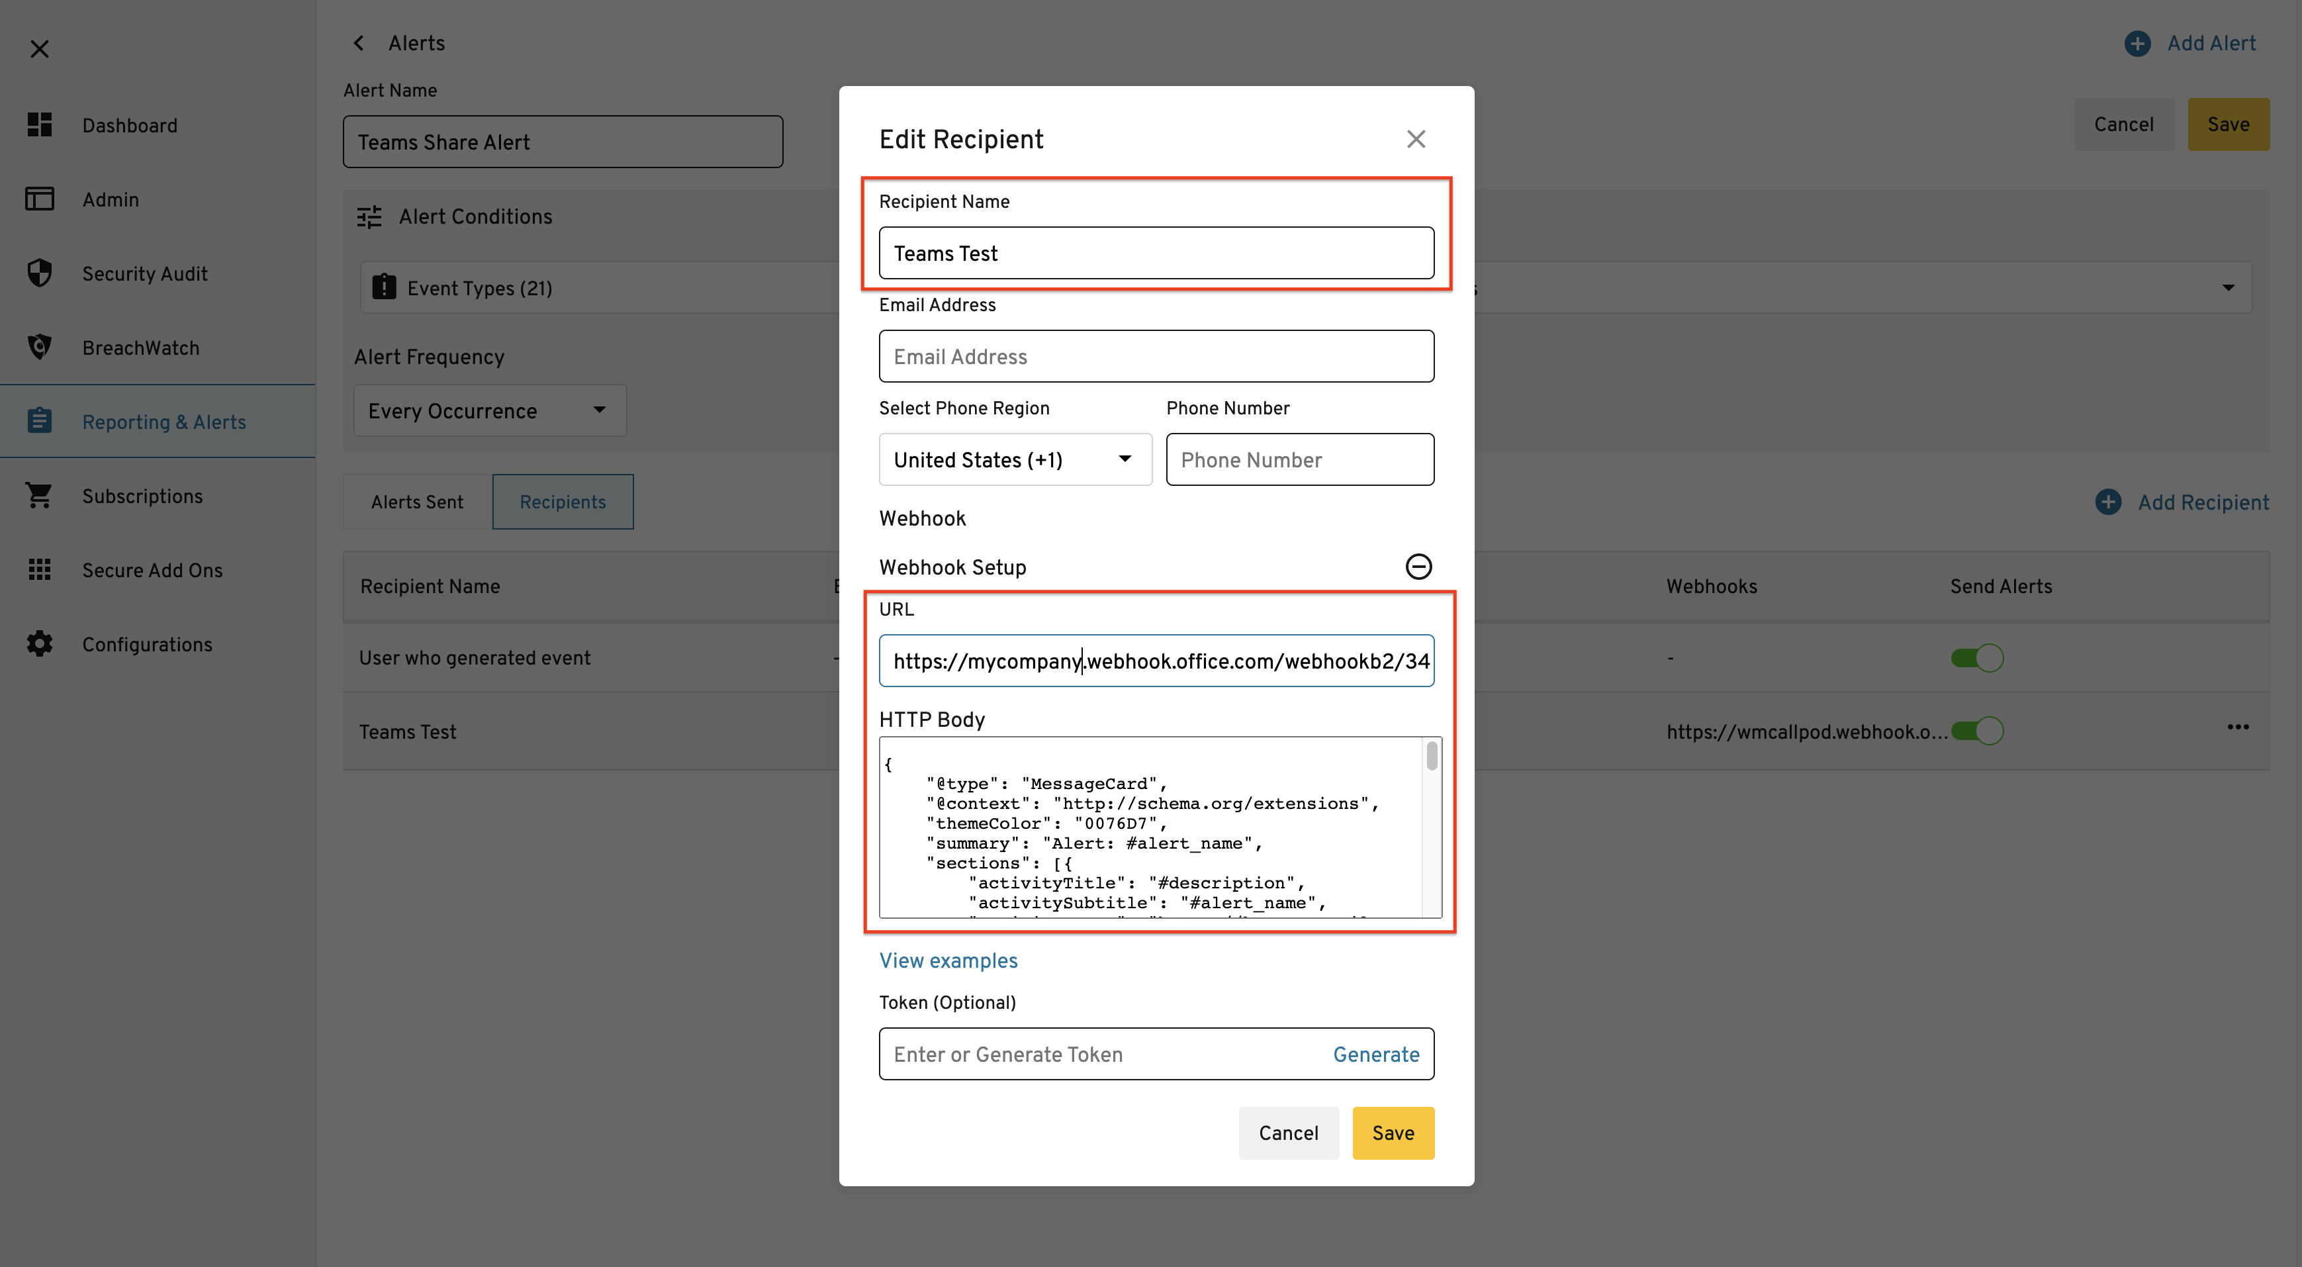Click the Email Address input field
This screenshot has height=1267, width=2302.
(x=1156, y=357)
